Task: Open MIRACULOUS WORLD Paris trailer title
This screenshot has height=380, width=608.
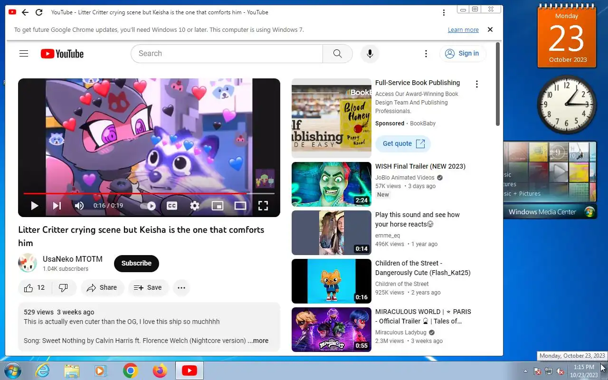Action: tap(423, 316)
